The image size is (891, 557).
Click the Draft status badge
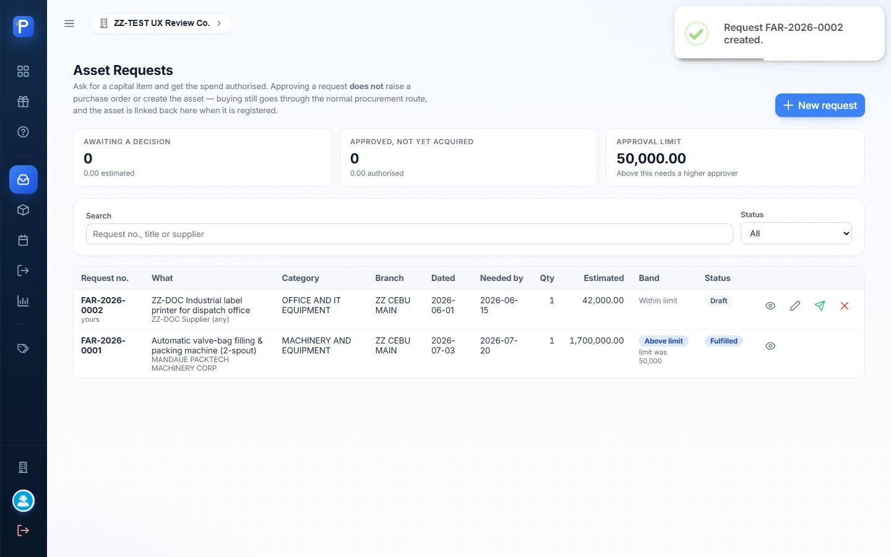pyautogui.click(x=718, y=301)
